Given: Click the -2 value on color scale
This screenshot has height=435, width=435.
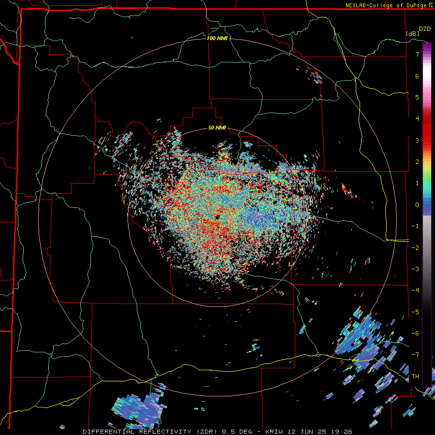Looking at the screenshot, I should click(415, 248).
